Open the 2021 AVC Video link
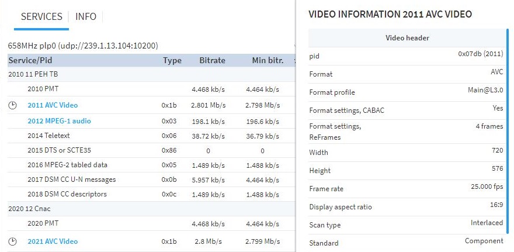Viewport: 514px width, 252px height. coord(53,241)
